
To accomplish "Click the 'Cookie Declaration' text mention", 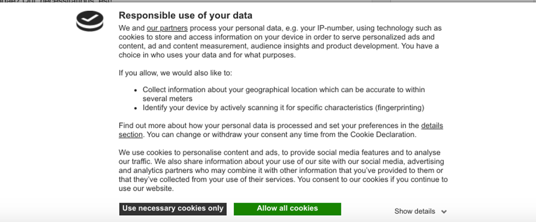I will [383, 134].
